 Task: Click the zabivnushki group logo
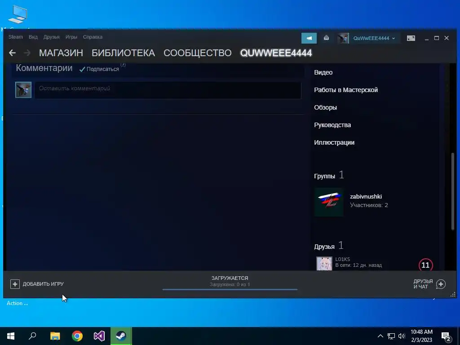point(329,202)
